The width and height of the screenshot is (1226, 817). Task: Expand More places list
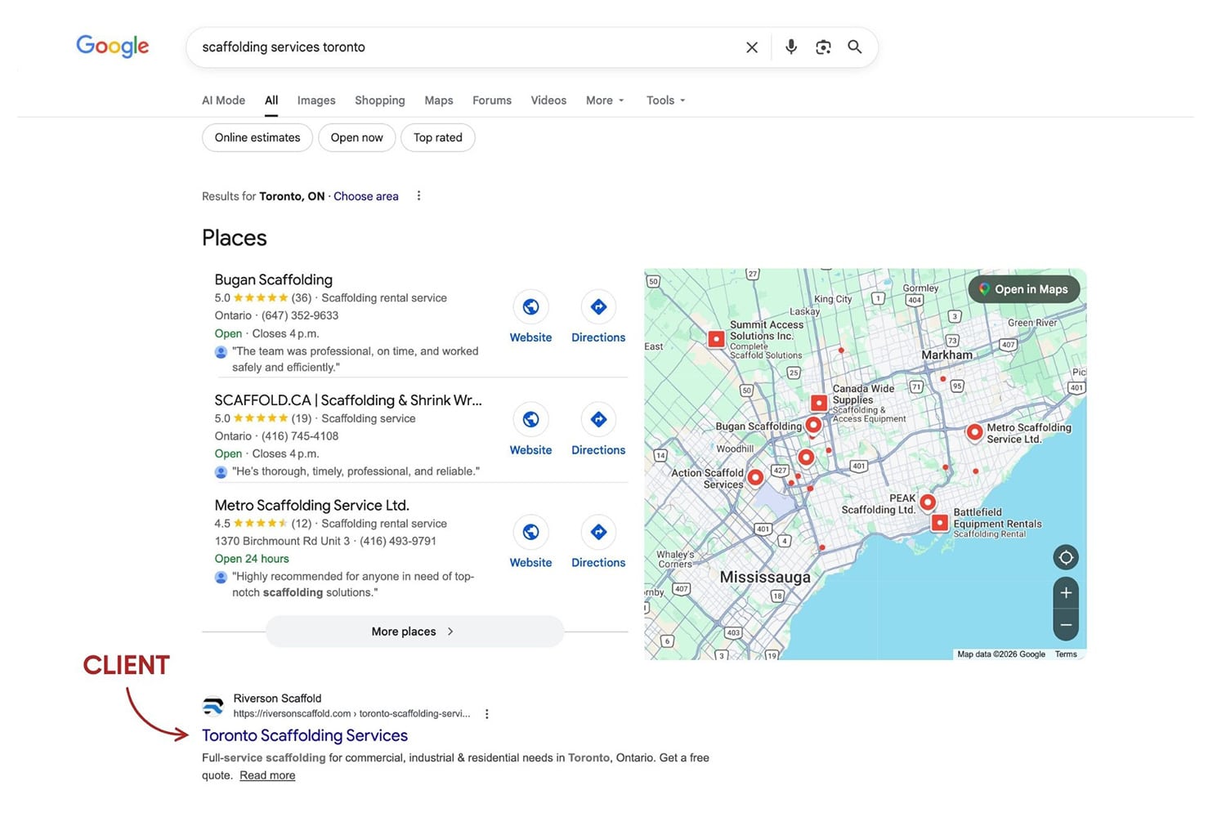pyautogui.click(x=414, y=632)
